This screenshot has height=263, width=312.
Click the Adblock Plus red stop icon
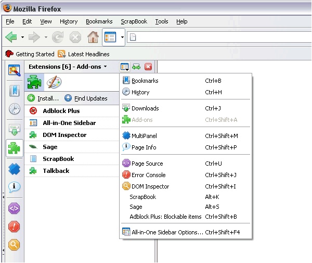(x=33, y=110)
